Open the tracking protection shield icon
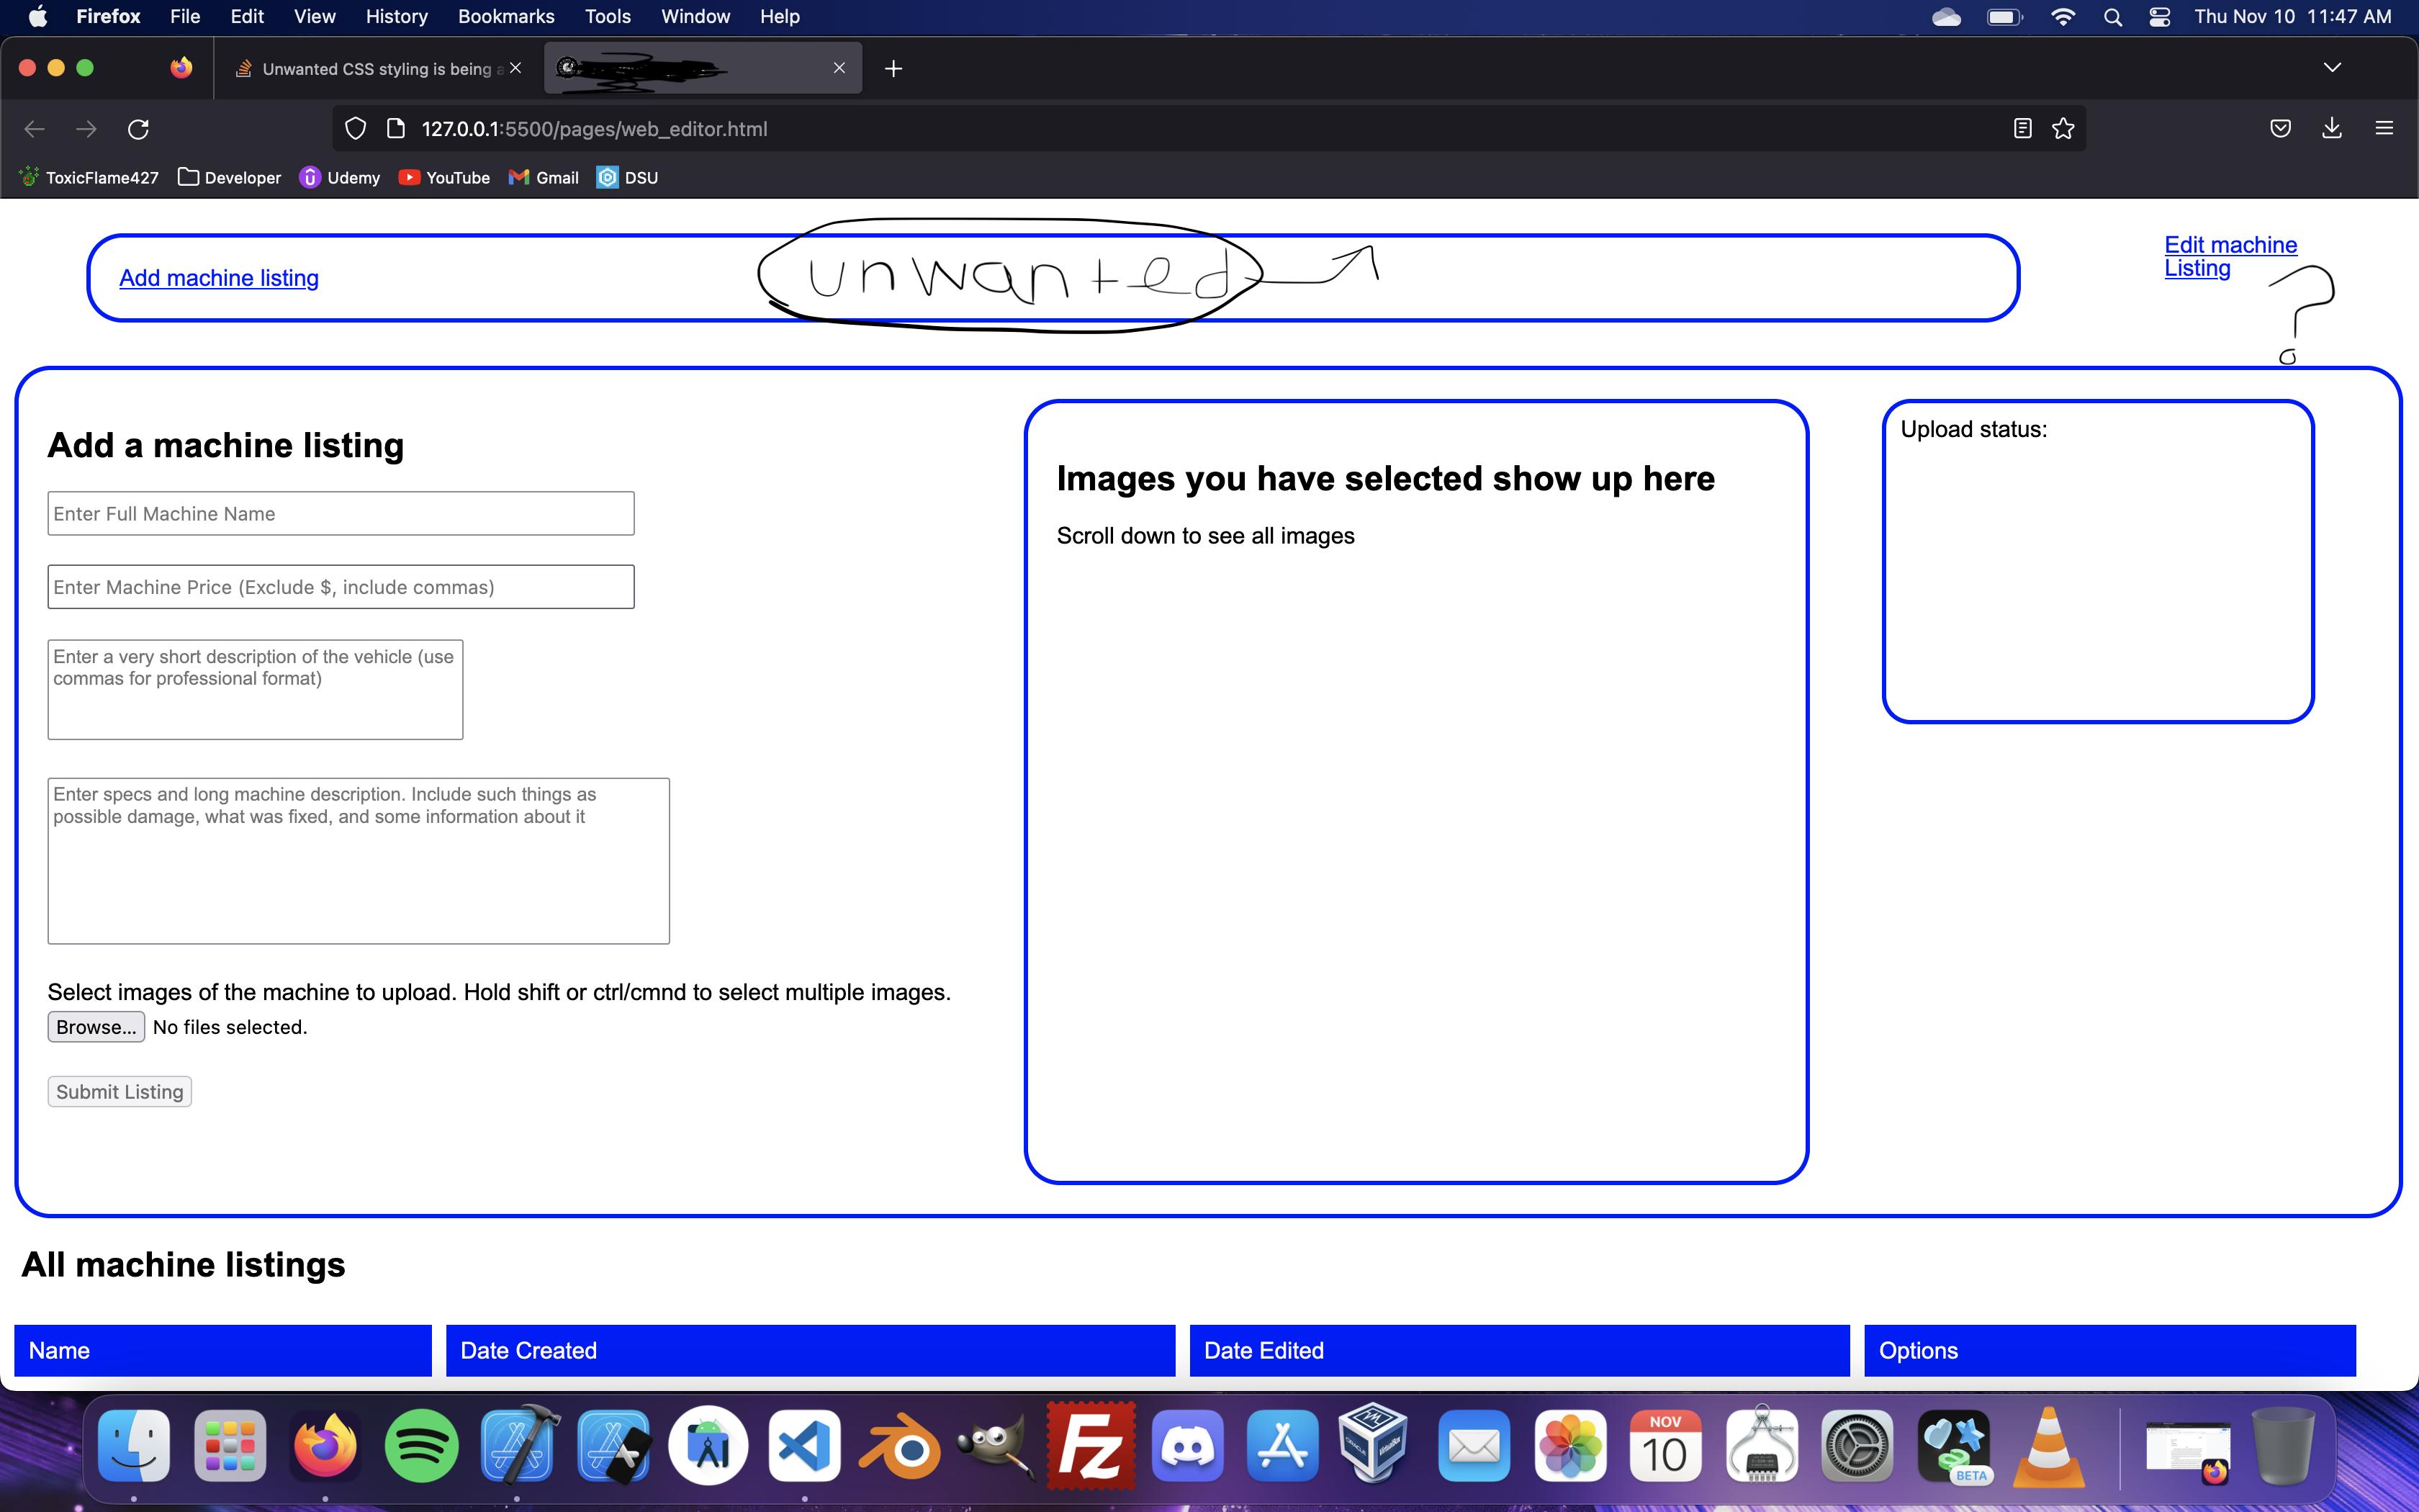The width and height of the screenshot is (2419, 1512). (356, 129)
